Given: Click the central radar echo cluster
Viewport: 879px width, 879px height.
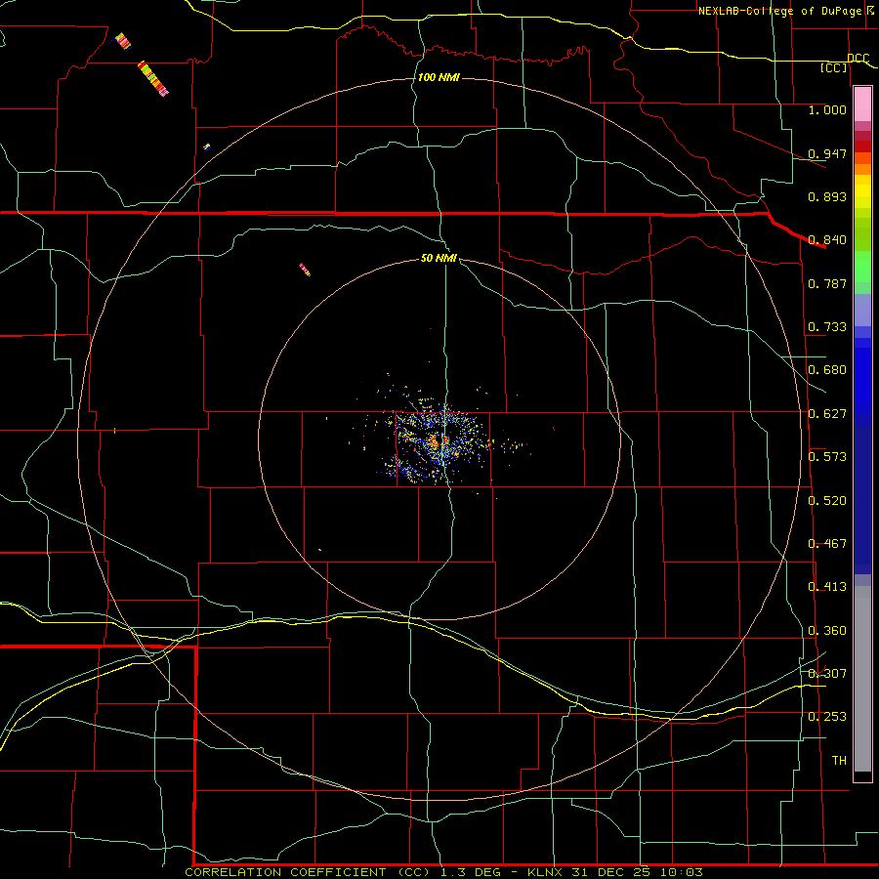Looking at the screenshot, I should pos(440,440).
